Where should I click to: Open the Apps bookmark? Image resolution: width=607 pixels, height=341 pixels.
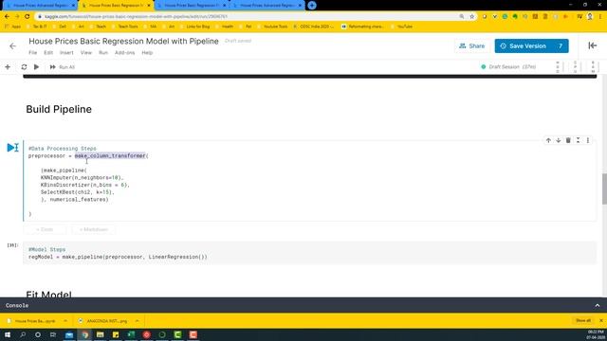coord(12,27)
